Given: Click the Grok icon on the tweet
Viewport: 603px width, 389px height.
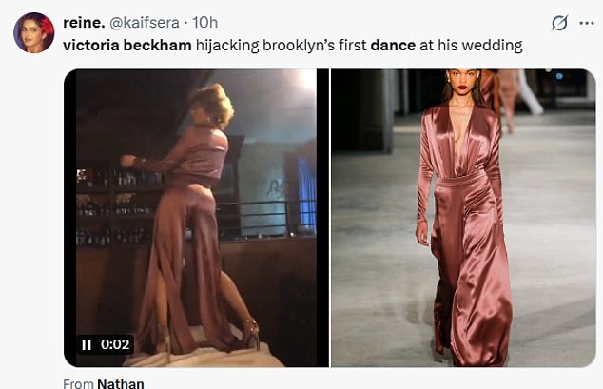Looking at the screenshot, I should tap(560, 23).
